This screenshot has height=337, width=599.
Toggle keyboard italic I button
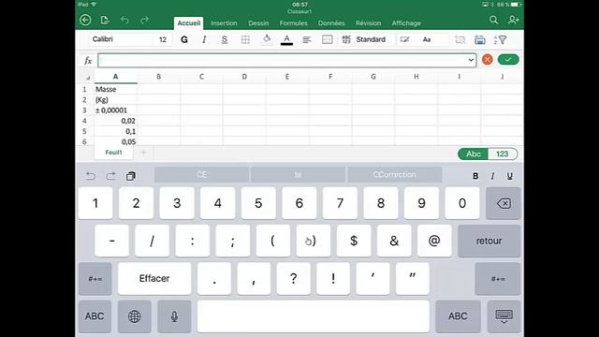tap(492, 176)
